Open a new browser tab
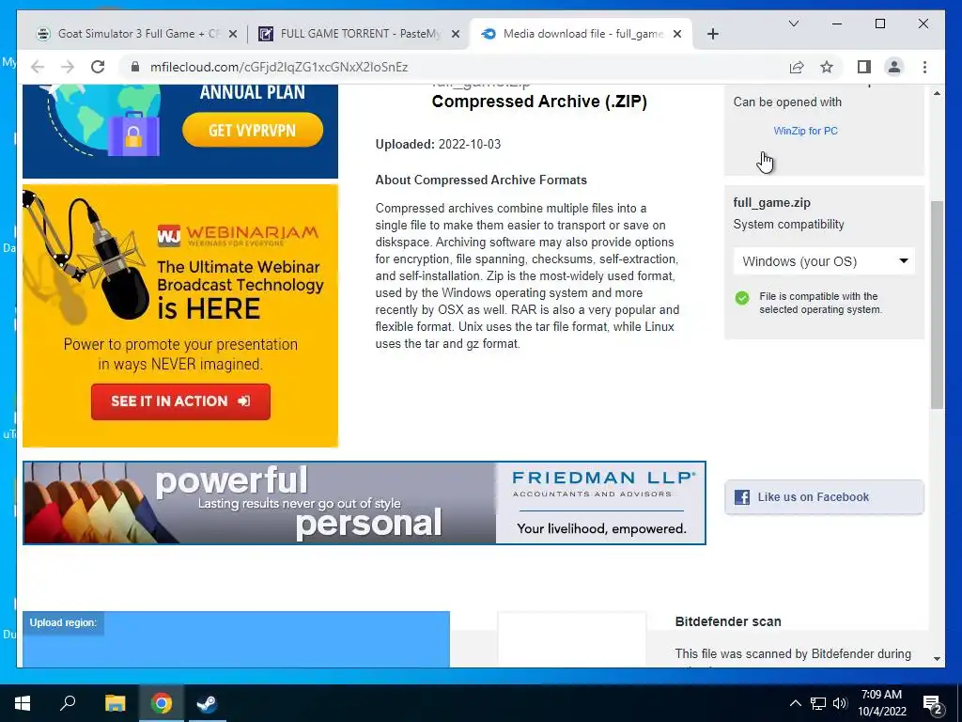 click(712, 34)
